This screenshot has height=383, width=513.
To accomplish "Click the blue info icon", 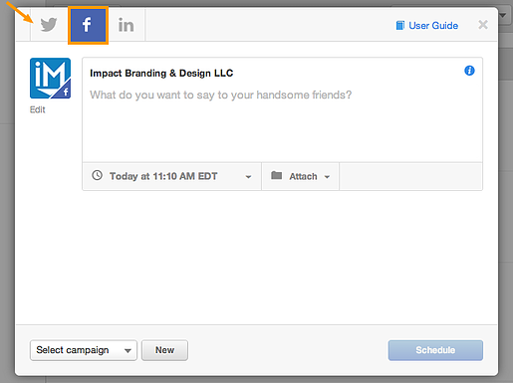I will pos(469,71).
